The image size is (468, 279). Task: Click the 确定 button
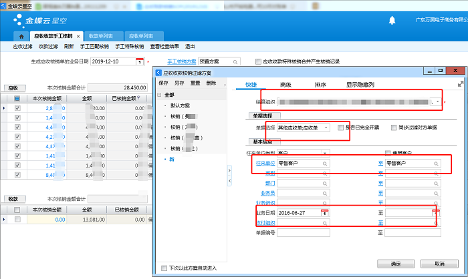[x=396, y=263]
